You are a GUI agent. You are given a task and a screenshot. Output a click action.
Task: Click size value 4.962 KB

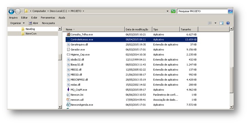click(x=192, y=90)
